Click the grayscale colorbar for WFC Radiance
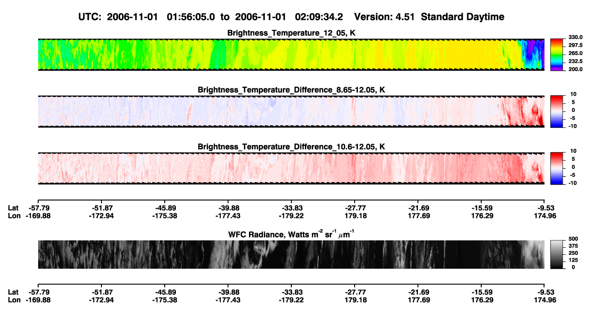 pyautogui.click(x=557, y=254)
